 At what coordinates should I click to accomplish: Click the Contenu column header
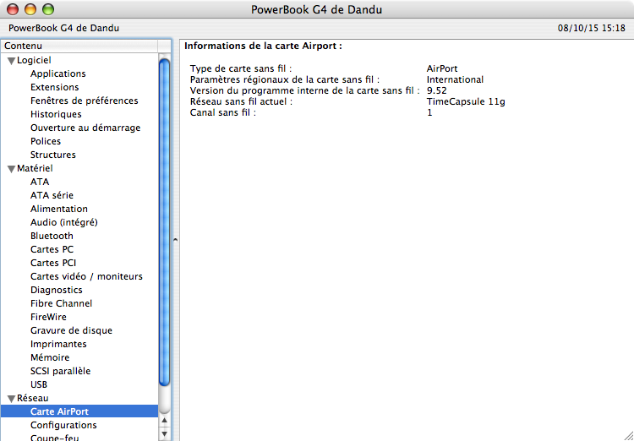click(79, 46)
